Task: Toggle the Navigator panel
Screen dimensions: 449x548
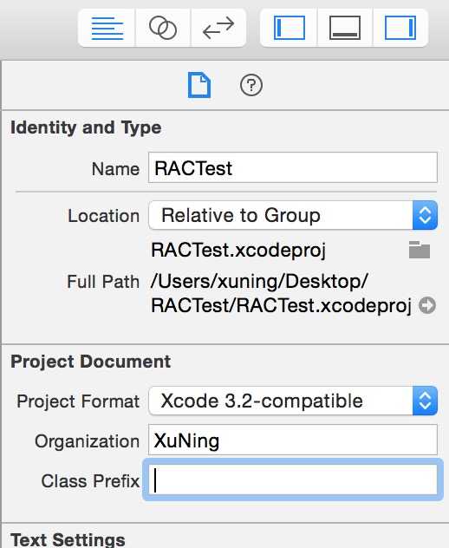Action: click(289, 28)
